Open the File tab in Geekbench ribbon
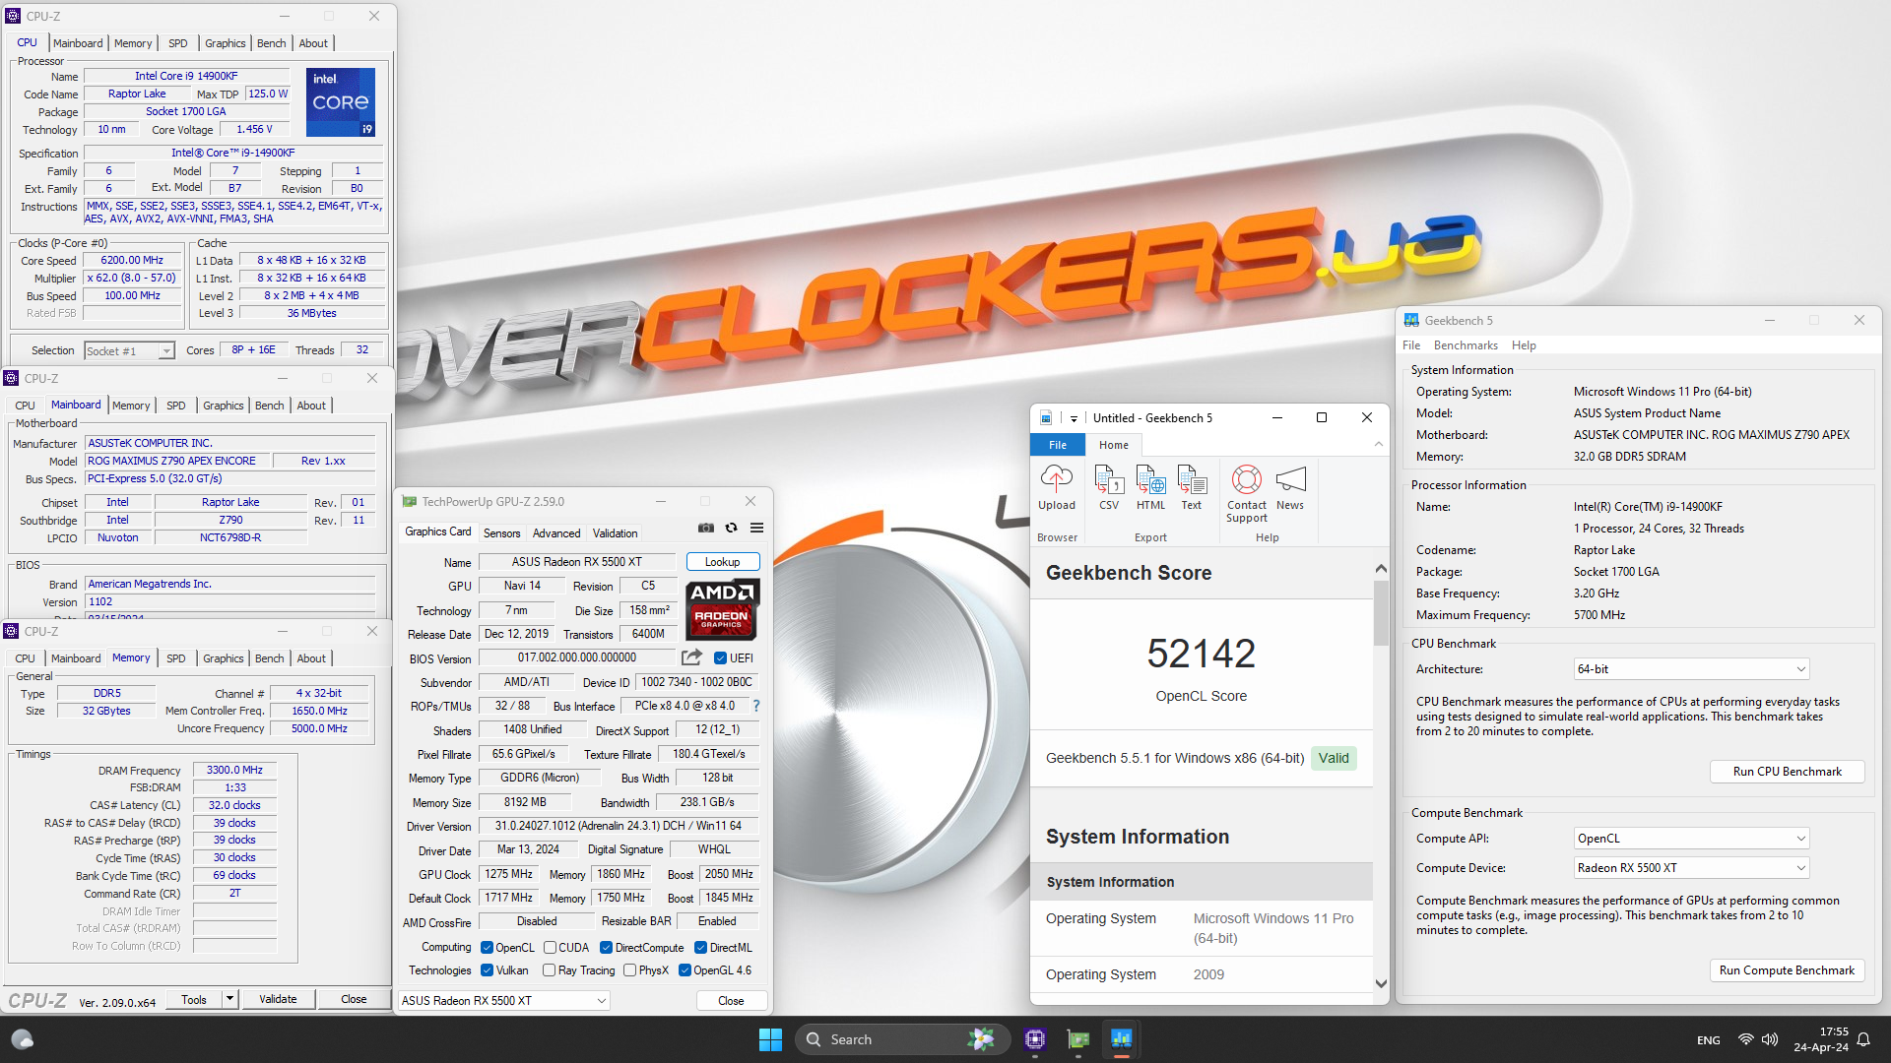 [1058, 445]
